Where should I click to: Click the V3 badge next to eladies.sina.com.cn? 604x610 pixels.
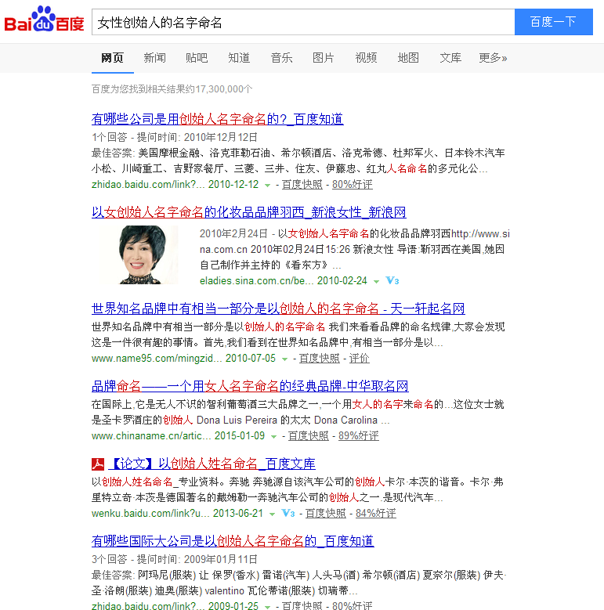[392, 281]
